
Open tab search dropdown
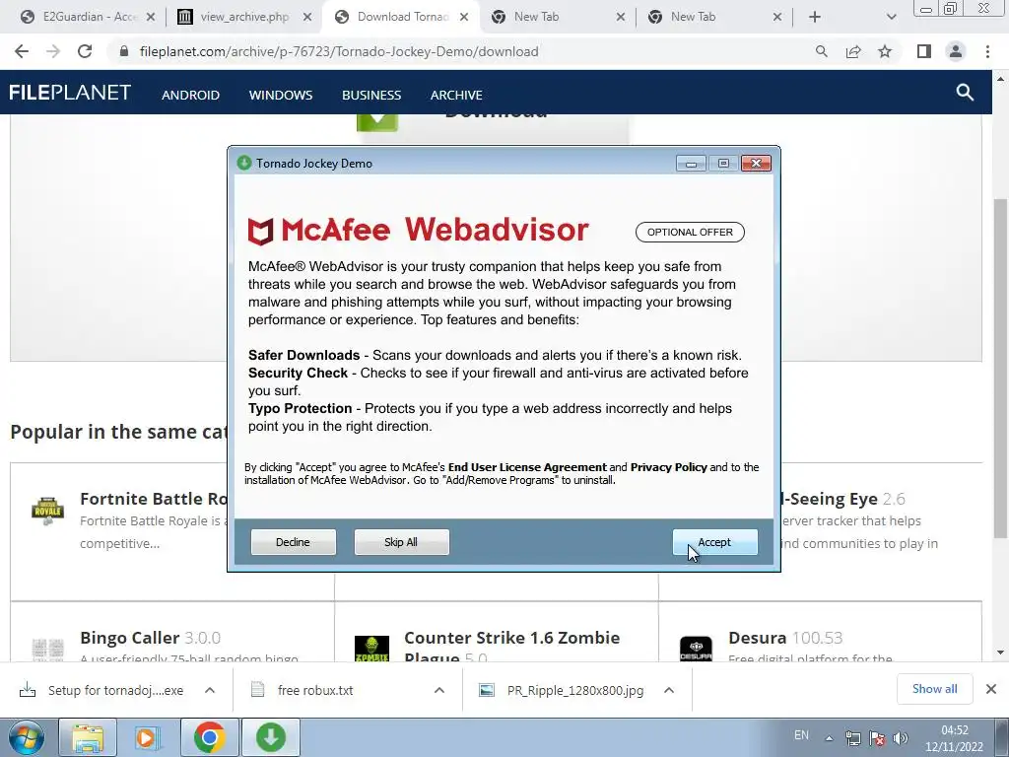click(x=891, y=17)
